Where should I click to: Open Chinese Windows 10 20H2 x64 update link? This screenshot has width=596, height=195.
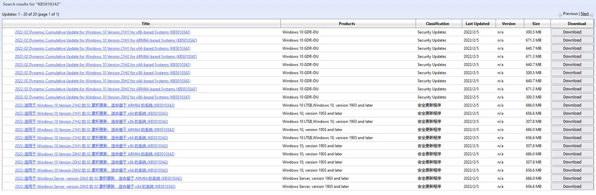(91, 170)
